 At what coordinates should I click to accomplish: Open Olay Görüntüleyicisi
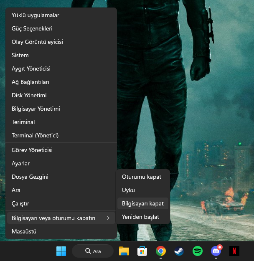(61, 42)
